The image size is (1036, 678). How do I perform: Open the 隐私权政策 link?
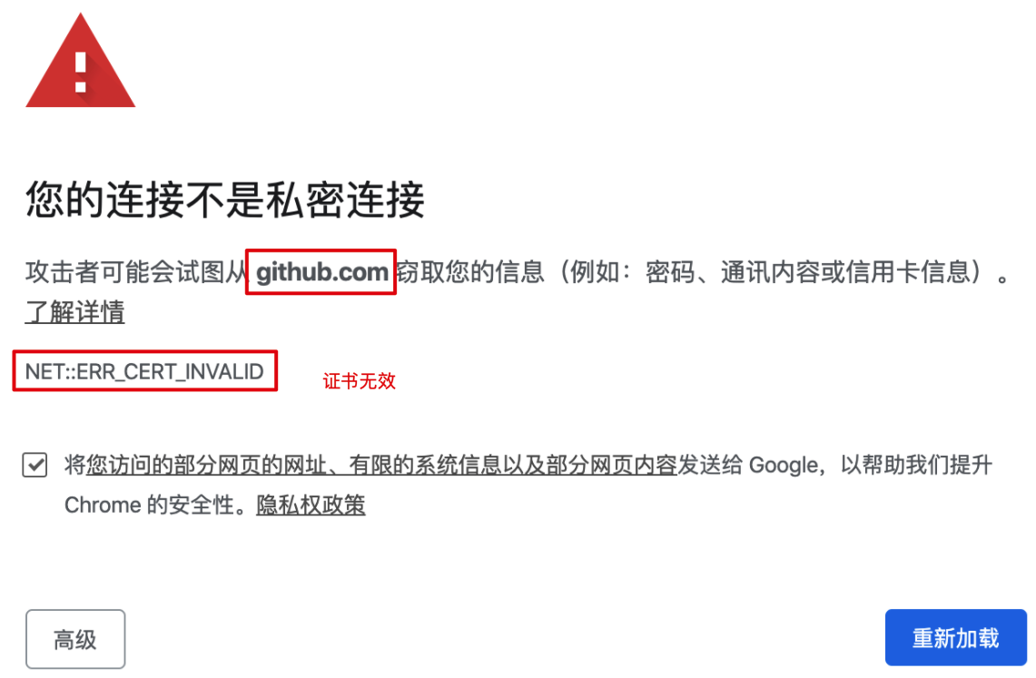pos(311,505)
